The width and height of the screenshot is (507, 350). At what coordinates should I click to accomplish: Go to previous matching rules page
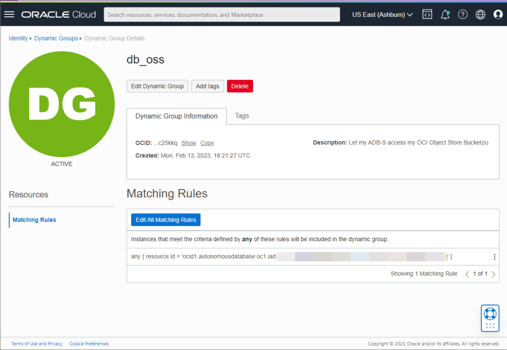[467, 274]
